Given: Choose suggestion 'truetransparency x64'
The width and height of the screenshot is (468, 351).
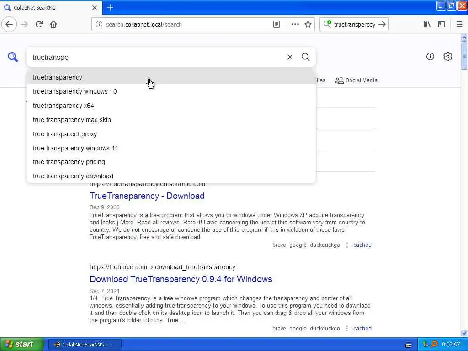Looking at the screenshot, I should tap(171, 106).
